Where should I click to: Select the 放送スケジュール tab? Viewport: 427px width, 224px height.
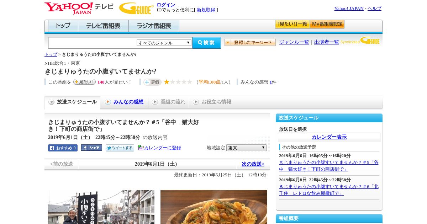coord(73,102)
